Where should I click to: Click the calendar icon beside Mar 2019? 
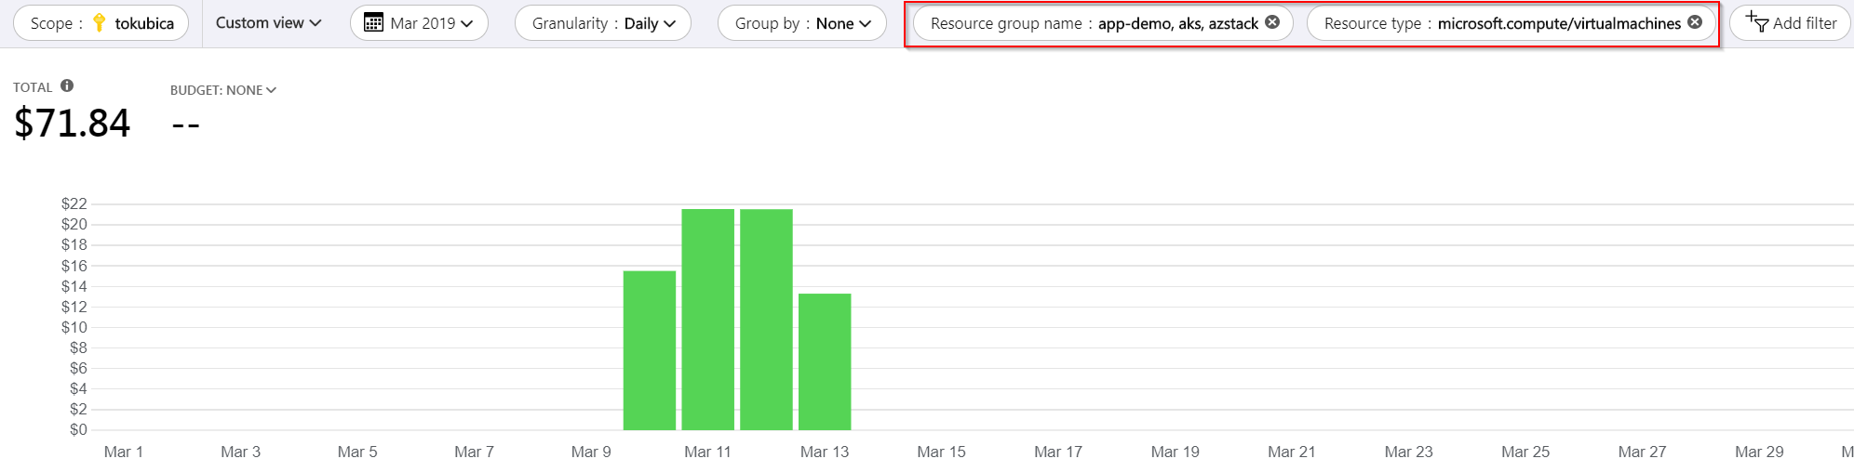pyautogui.click(x=372, y=22)
